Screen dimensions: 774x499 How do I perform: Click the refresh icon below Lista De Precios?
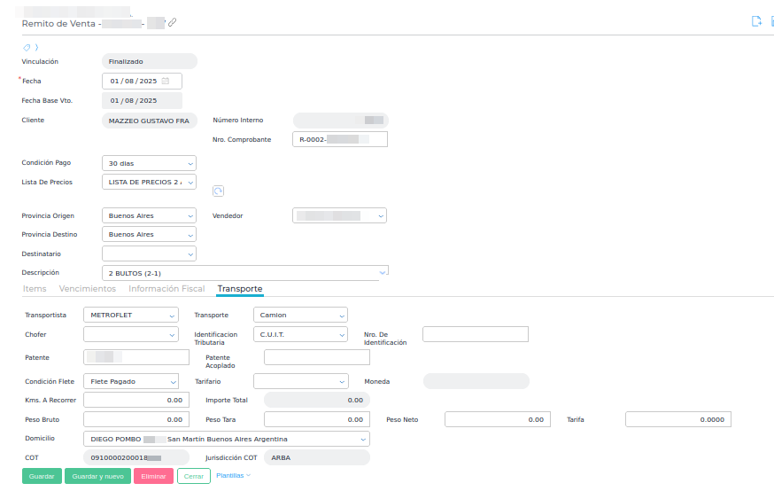point(219,191)
